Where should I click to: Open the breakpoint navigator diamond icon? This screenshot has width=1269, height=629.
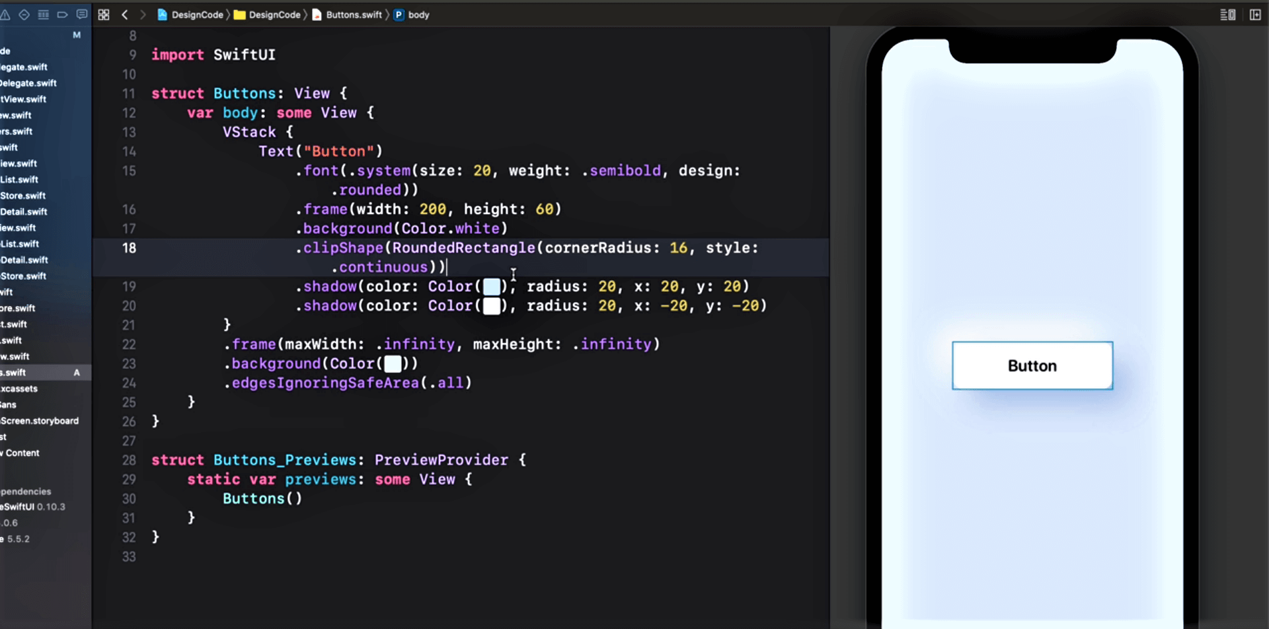click(24, 15)
